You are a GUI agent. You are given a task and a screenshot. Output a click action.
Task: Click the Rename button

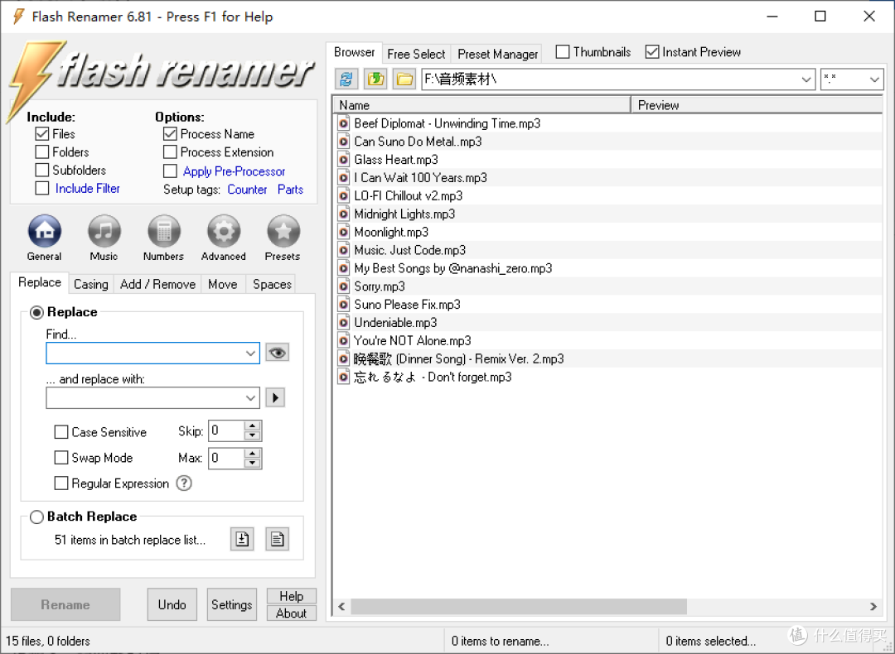point(65,604)
